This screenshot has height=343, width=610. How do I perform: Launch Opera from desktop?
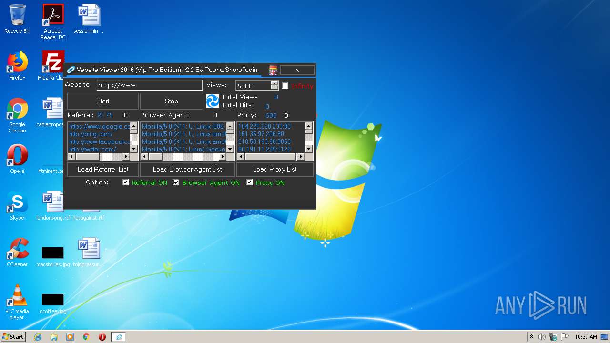(17, 159)
